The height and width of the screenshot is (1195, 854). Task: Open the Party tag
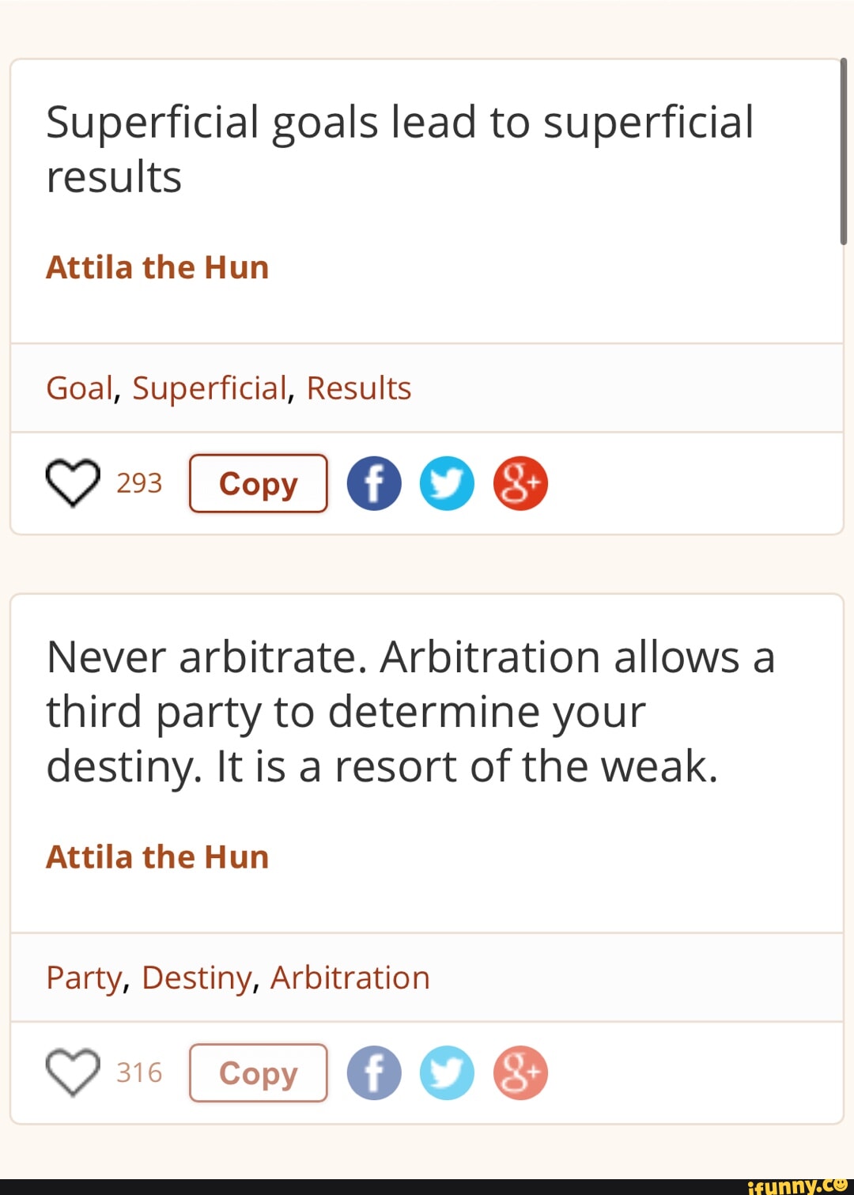point(84,978)
